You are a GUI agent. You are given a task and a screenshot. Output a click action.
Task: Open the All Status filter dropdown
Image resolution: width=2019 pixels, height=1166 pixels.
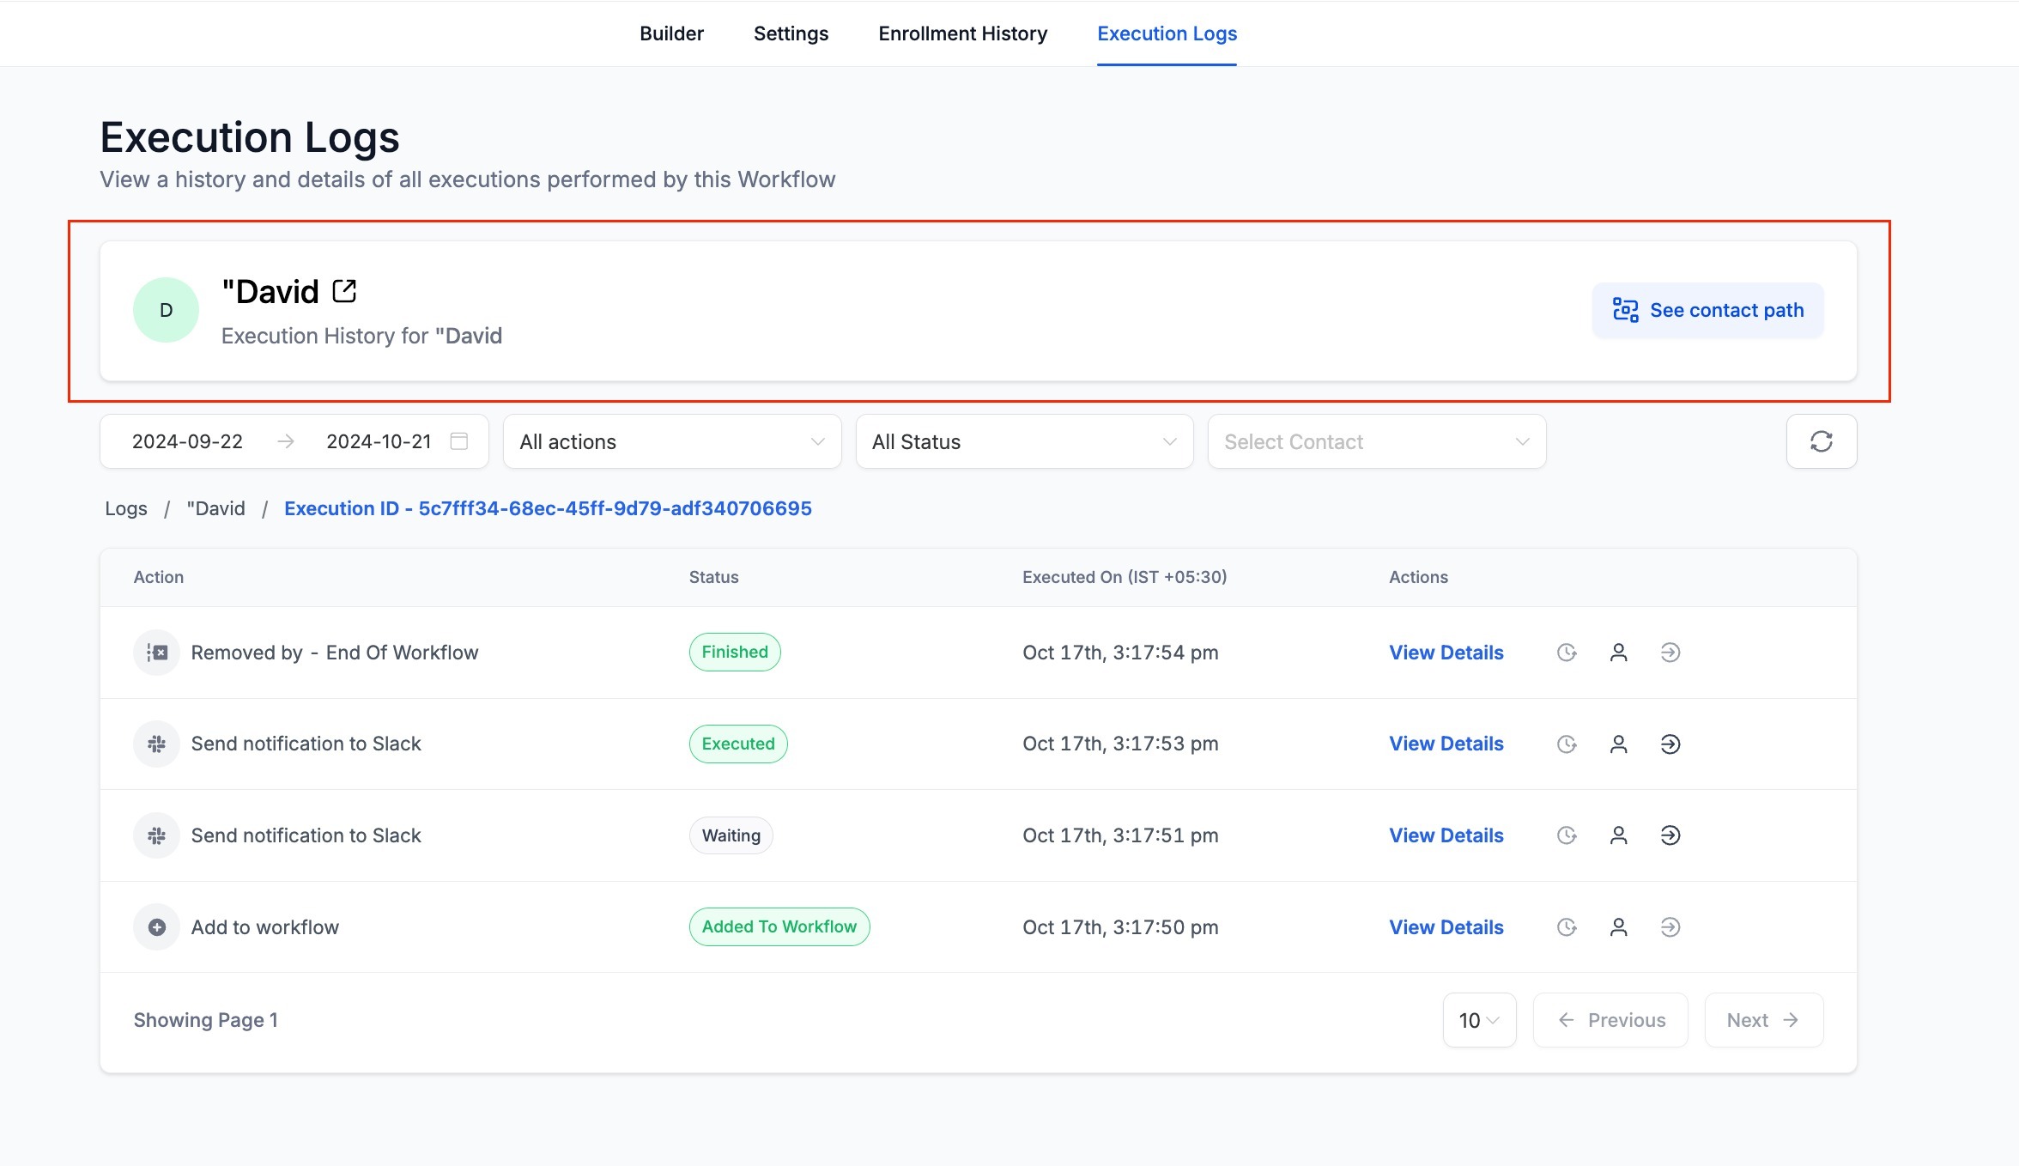click(1023, 441)
